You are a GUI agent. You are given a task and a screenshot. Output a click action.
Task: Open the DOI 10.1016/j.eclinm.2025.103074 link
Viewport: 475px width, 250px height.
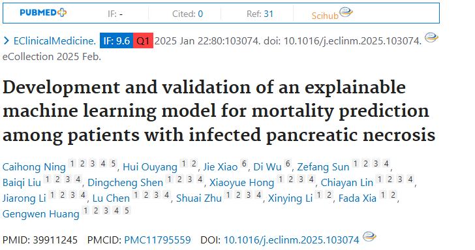tap(291, 240)
